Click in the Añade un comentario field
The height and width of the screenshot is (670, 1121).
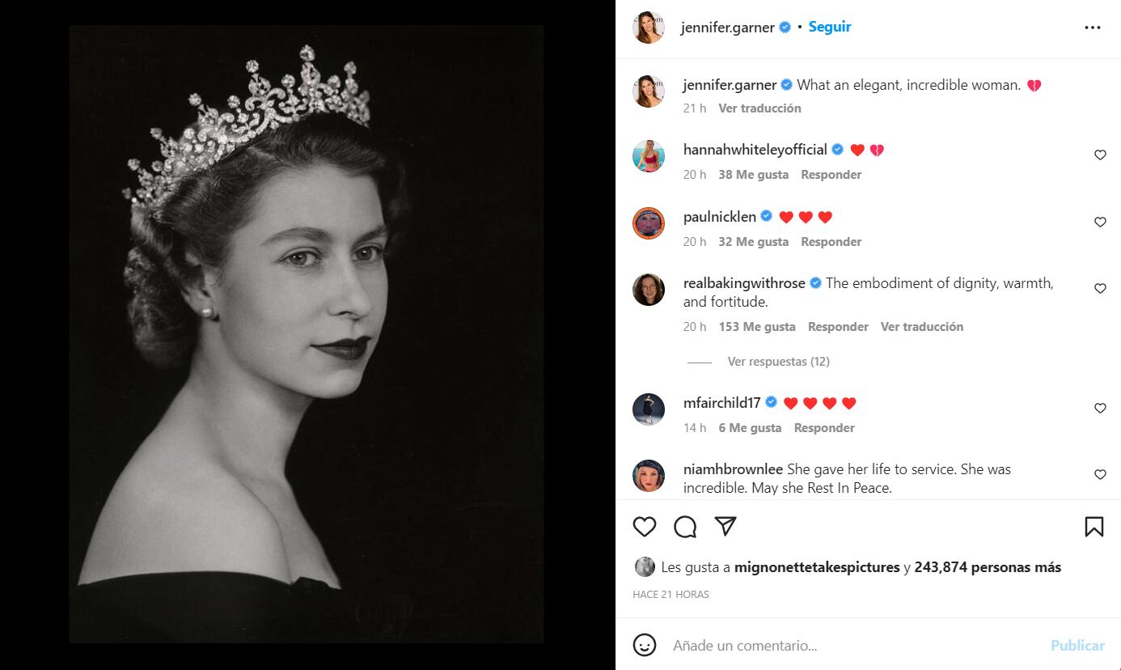coord(849,645)
